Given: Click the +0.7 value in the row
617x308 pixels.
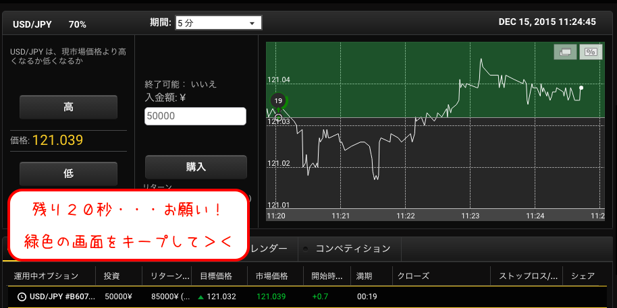Looking at the screenshot, I should (x=320, y=297).
